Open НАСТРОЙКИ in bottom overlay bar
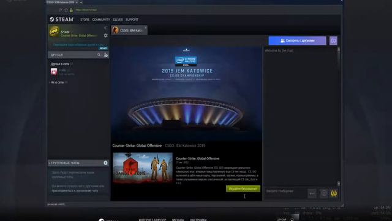The image size is (392, 221). [198, 220]
